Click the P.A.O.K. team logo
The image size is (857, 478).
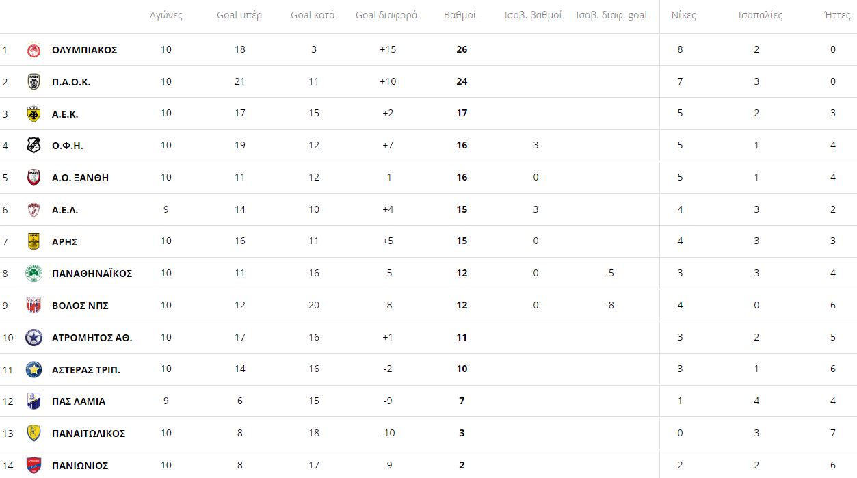point(34,82)
